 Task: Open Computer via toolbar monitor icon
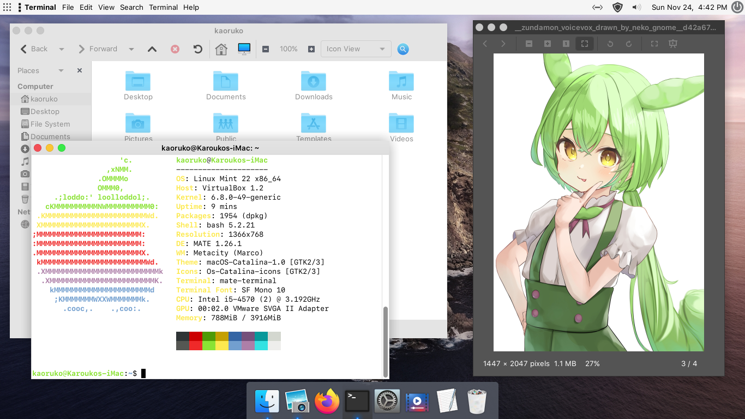[x=244, y=49]
